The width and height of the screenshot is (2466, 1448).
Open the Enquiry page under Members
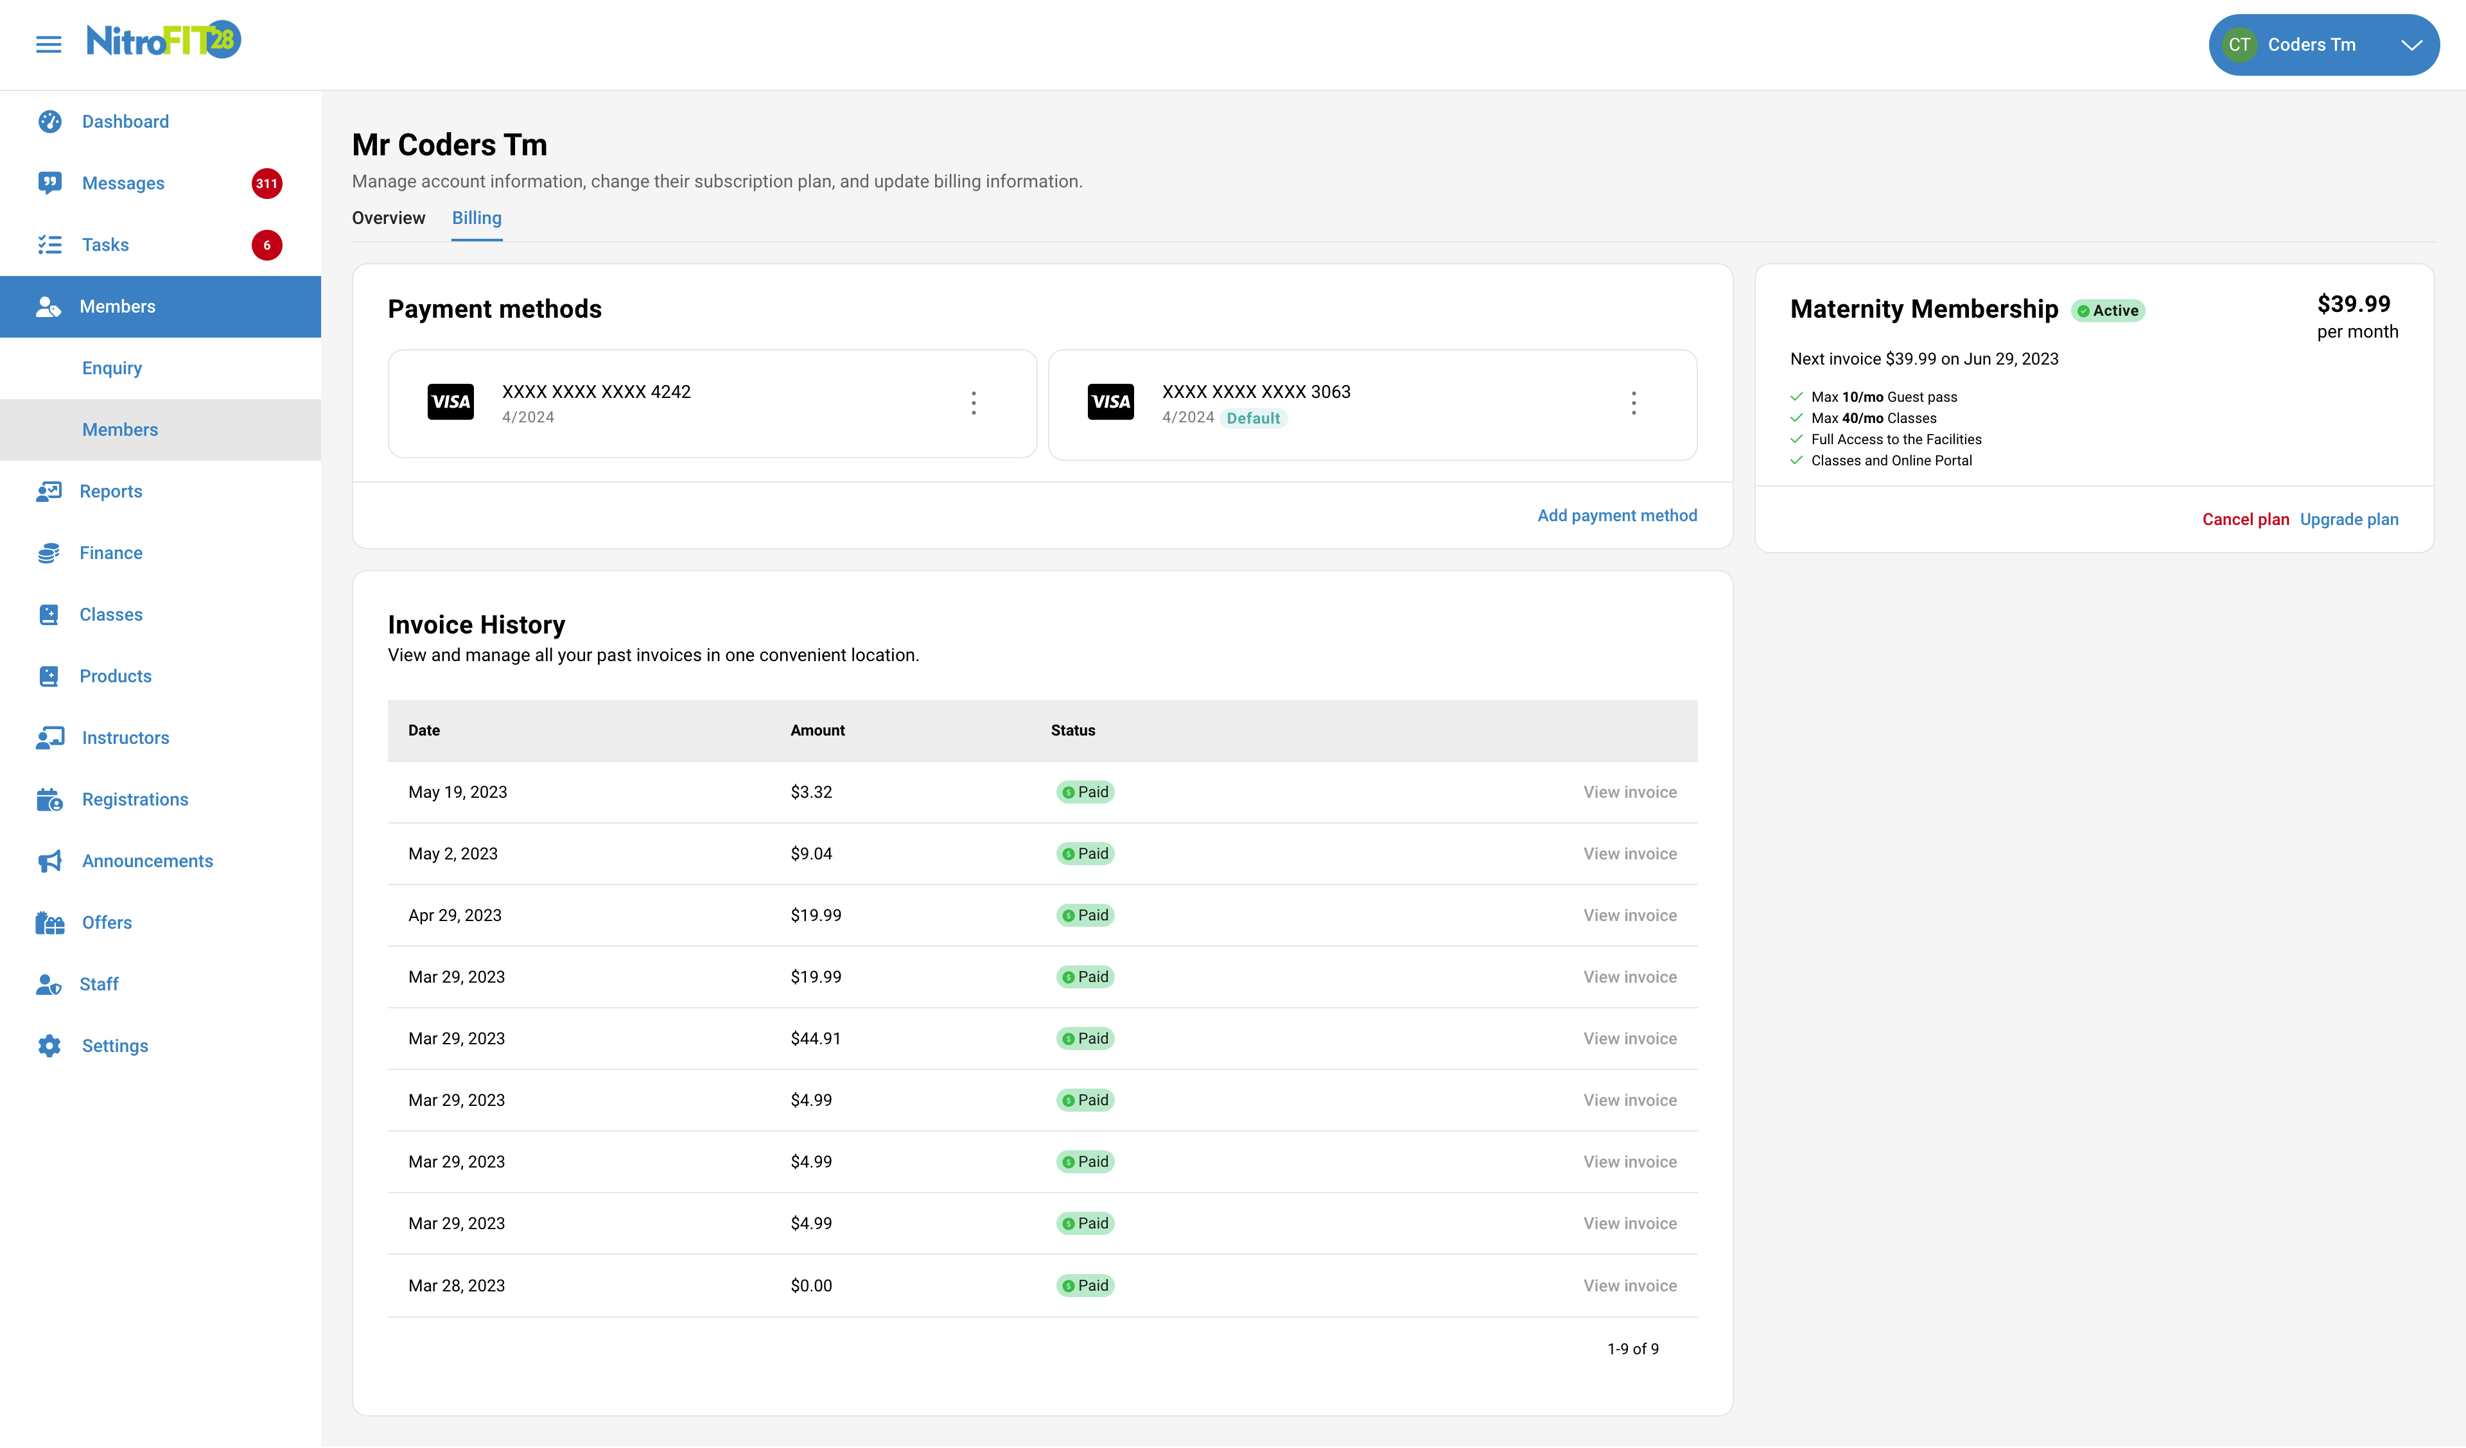[112, 367]
